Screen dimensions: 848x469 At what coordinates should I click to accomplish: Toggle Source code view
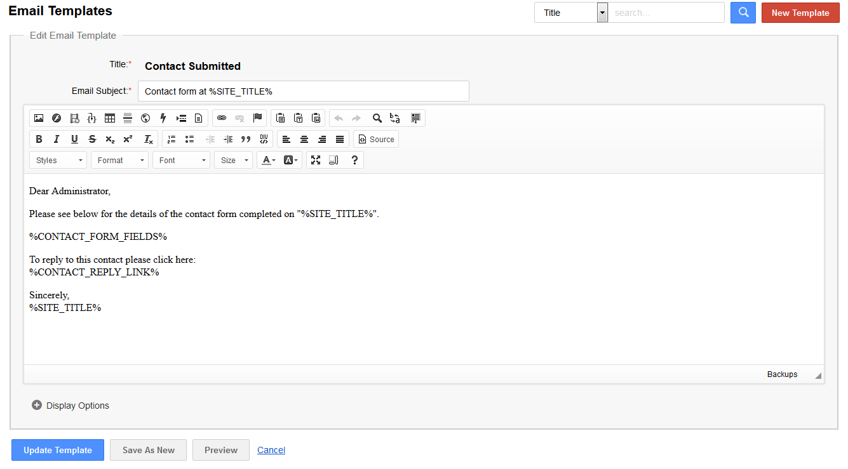pos(376,140)
